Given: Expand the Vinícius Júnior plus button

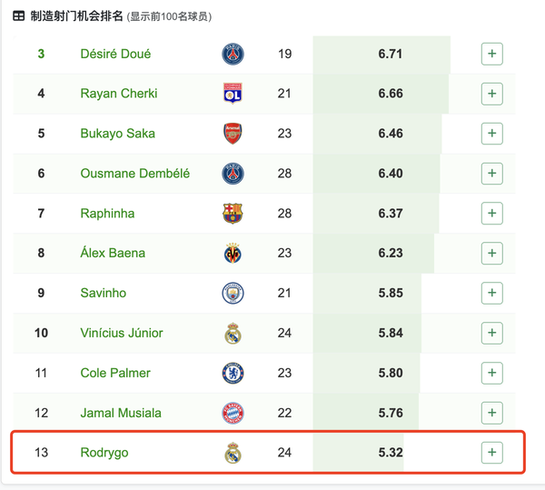Looking at the screenshot, I should [491, 333].
